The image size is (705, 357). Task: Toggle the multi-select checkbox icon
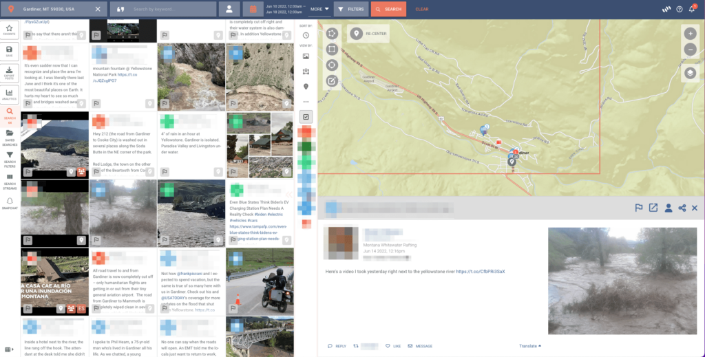tap(306, 117)
